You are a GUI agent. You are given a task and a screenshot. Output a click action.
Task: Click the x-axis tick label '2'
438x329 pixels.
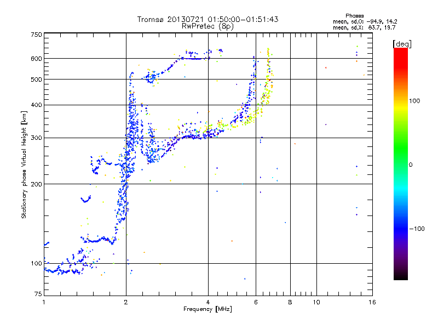(126, 302)
